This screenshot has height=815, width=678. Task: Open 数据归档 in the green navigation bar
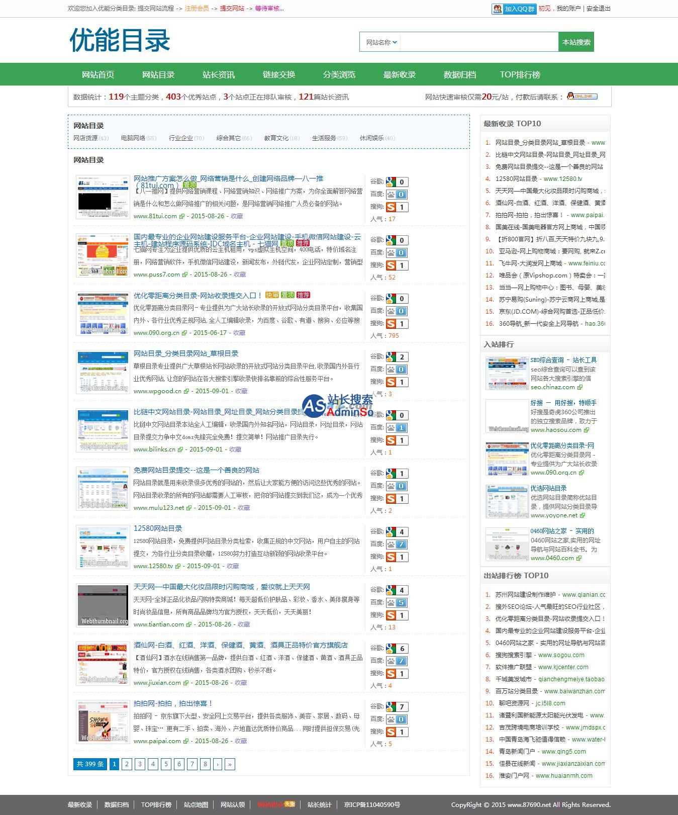[460, 74]
